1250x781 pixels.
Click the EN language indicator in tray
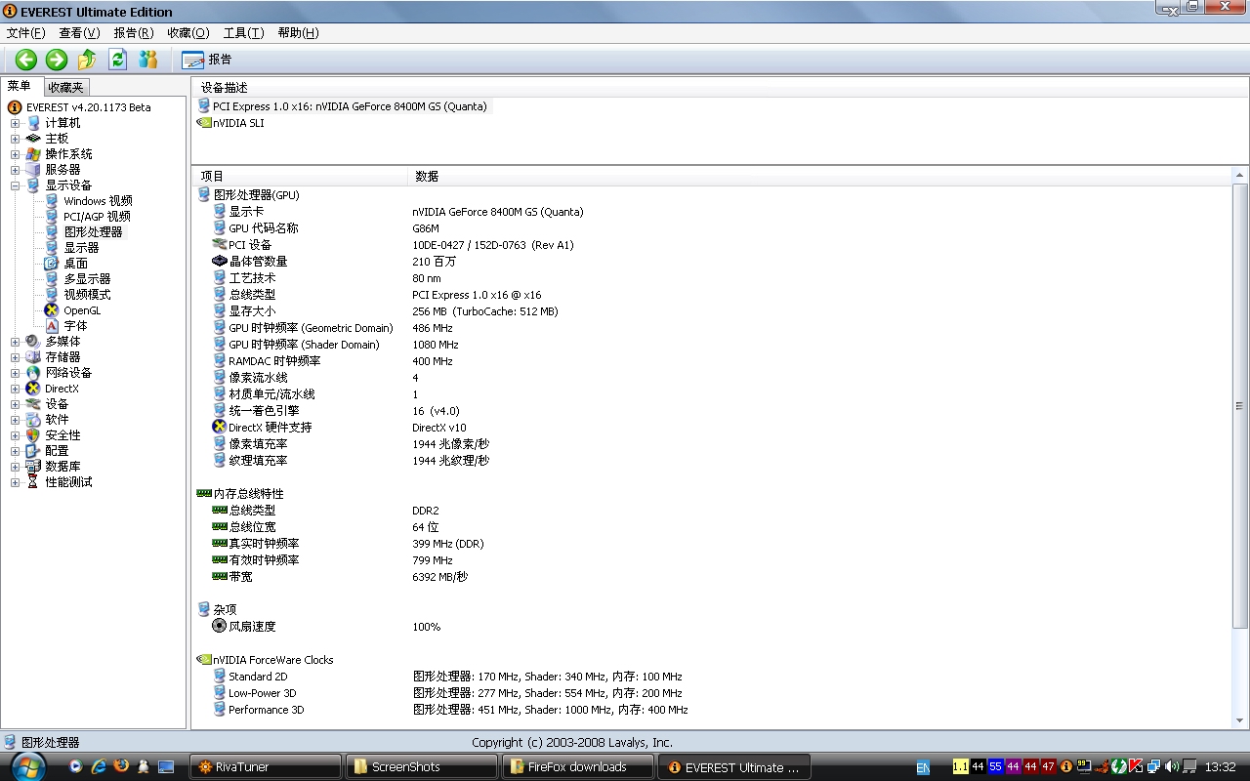click(923, 767)
